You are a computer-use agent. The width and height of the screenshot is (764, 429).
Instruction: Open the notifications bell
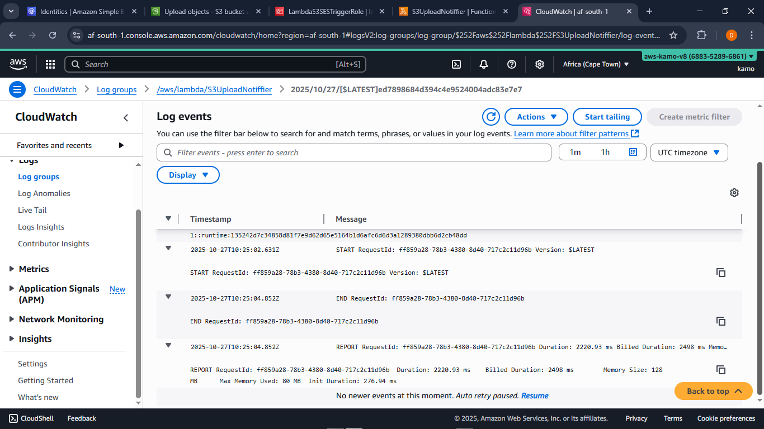483,64
